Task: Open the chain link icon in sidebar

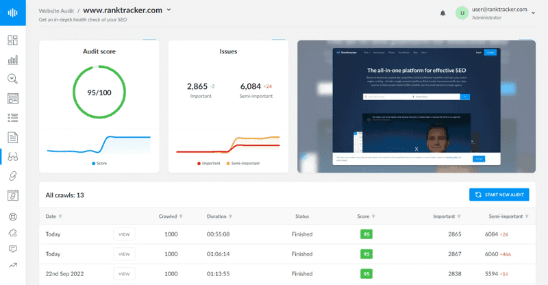Action: pos(12,177)
